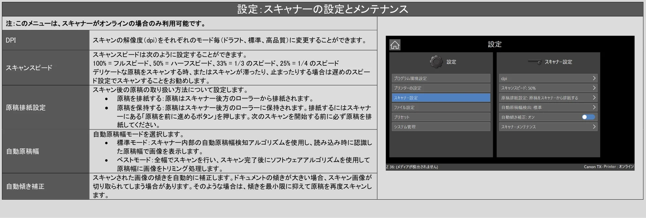Click the line starting 100% = フルスピード
This screenshot has width=646, height=218.
216,63
